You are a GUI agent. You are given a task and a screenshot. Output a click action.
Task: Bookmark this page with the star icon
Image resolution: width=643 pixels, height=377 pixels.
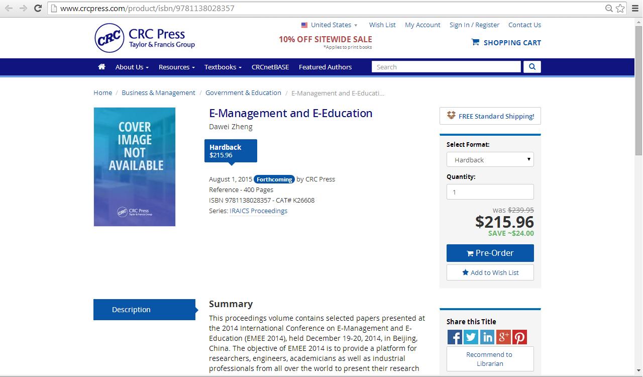pyautogui.click(x=620, y=8)
